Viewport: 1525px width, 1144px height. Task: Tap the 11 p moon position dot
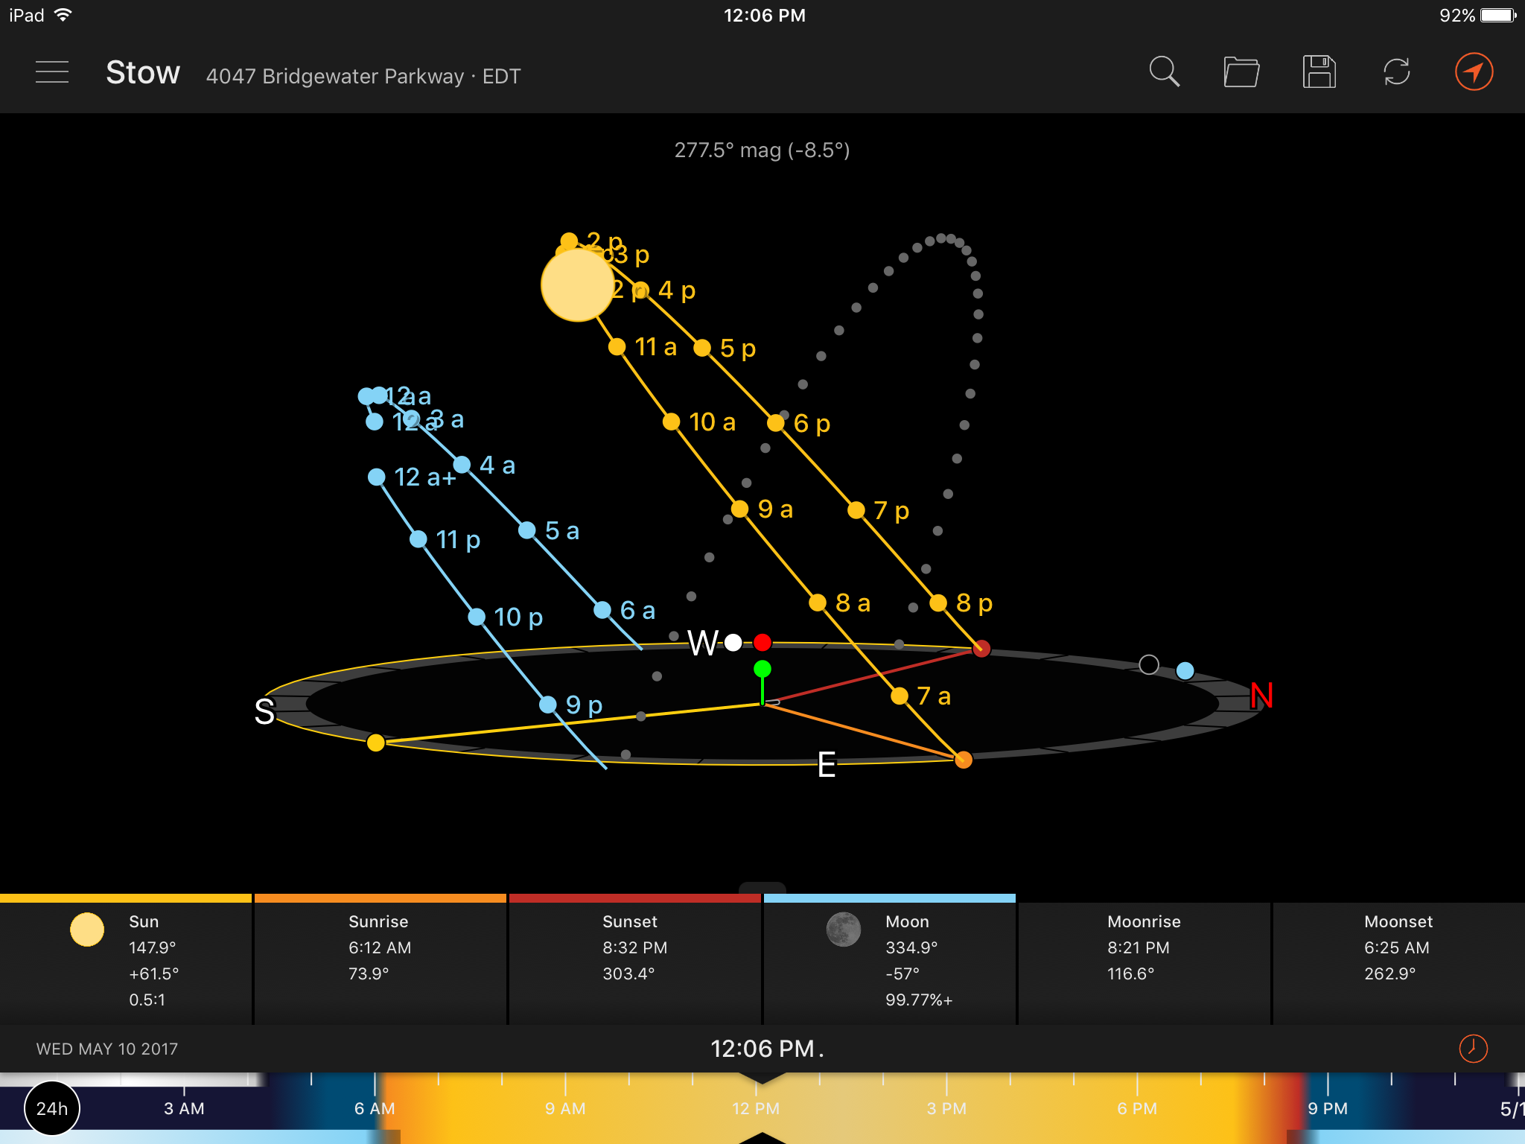(418, 539)
